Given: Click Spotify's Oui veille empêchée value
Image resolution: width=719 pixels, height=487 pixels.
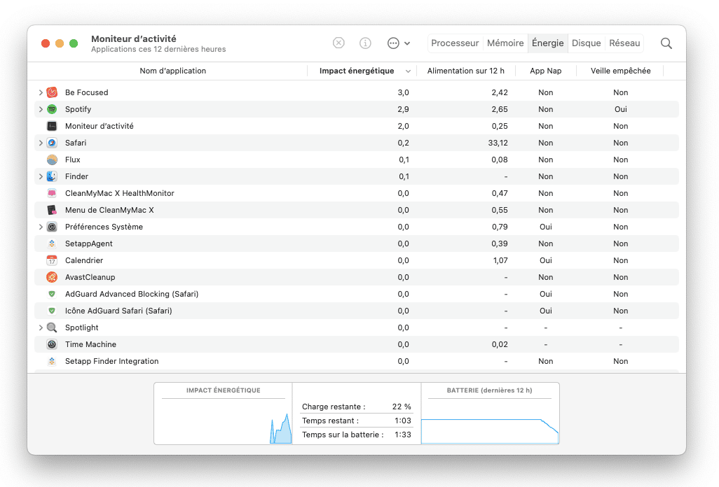Looking at the screenshot, I should [620, 109].
